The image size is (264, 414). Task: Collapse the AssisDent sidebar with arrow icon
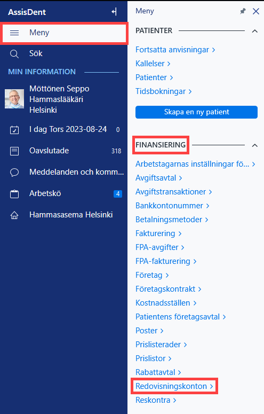(x=114, y=12)
